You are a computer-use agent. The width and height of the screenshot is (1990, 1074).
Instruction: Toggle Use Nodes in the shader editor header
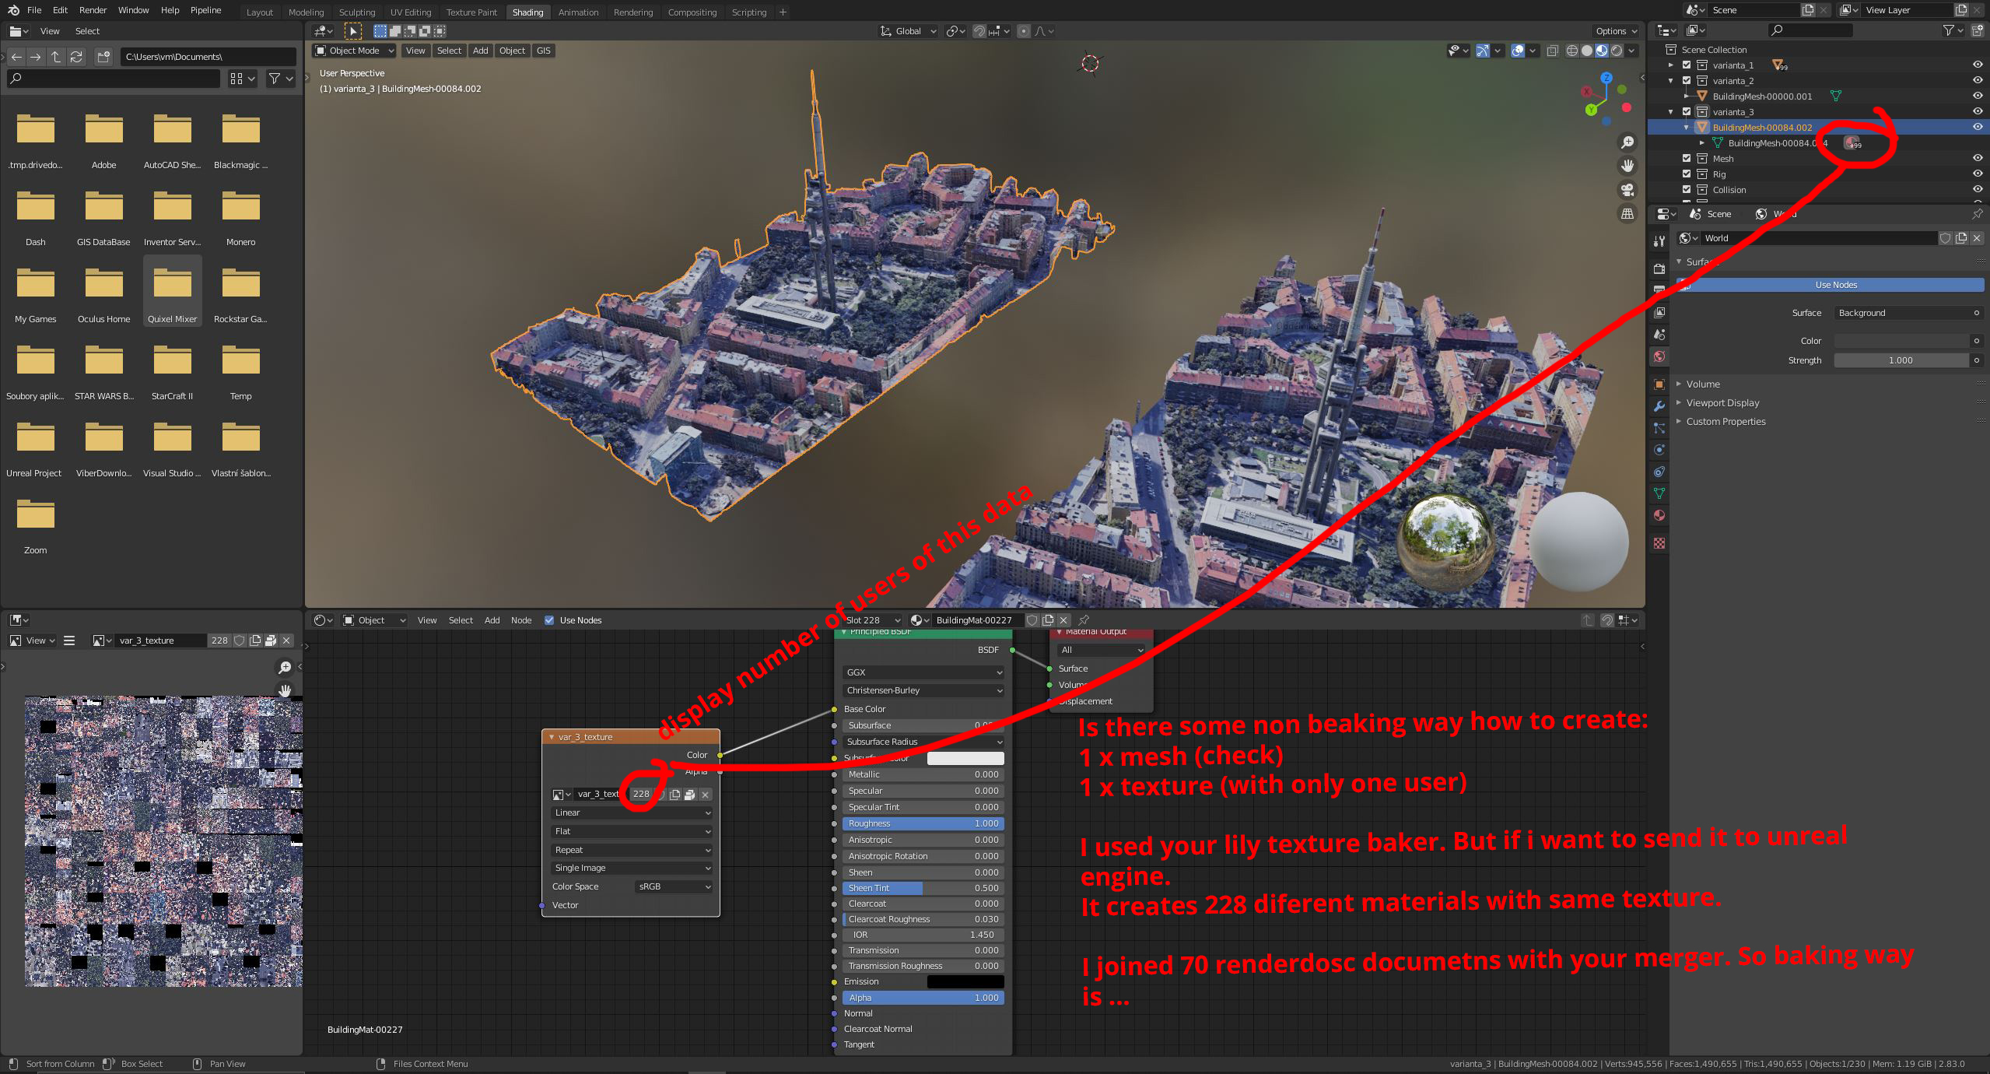tap(550, 620)
